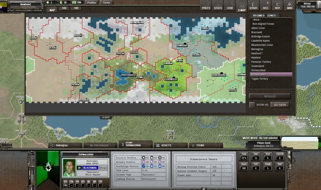This screenshot has width=321, height=190.
Task: Click HAWKING city on the strategic map
Action: pos(182,46)
